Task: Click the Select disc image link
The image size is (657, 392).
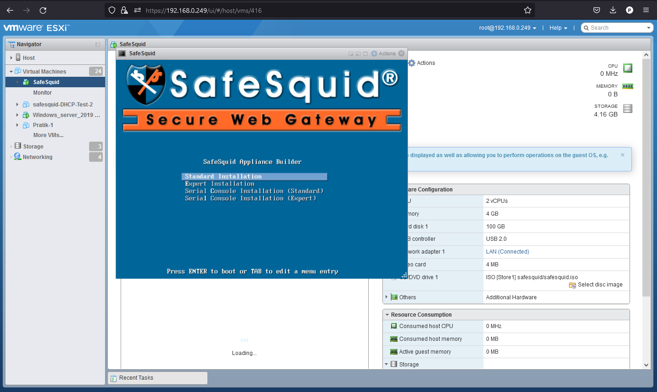Action: pos(599,285)
